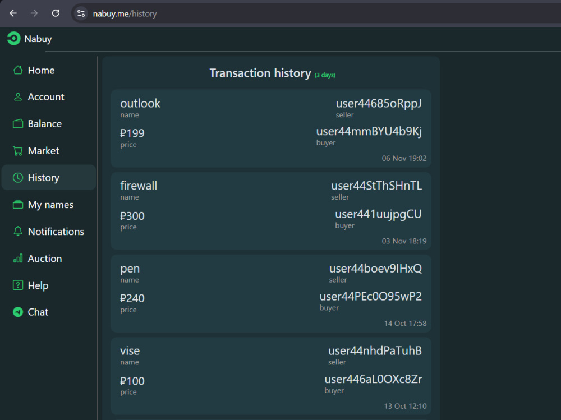Click buyer user44mmBYU4b9Kj
The image size is (561, 420).
(x=369, y=131)
